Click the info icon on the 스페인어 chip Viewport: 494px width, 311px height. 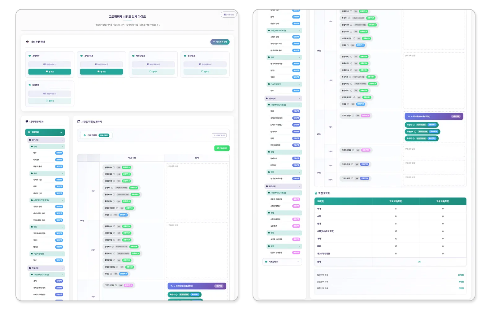tap(415, 132)
